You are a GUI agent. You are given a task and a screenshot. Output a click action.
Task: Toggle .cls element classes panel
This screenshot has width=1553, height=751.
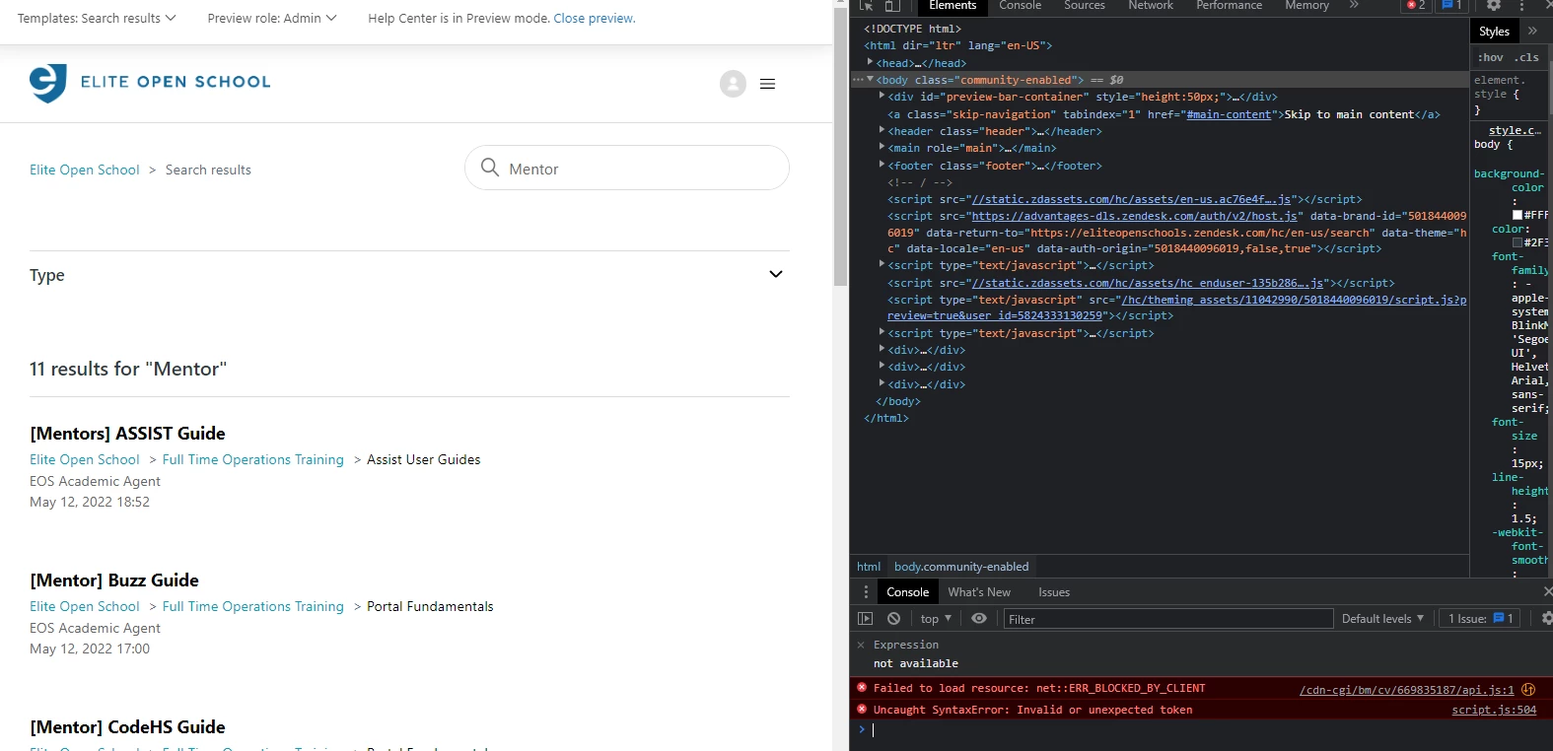1526,57
